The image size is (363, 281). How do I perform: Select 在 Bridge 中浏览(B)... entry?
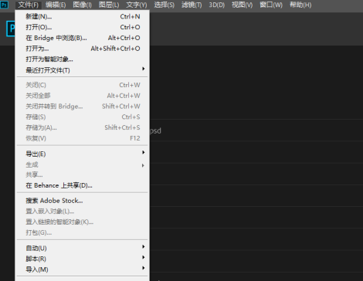click(x=83, y=38)
